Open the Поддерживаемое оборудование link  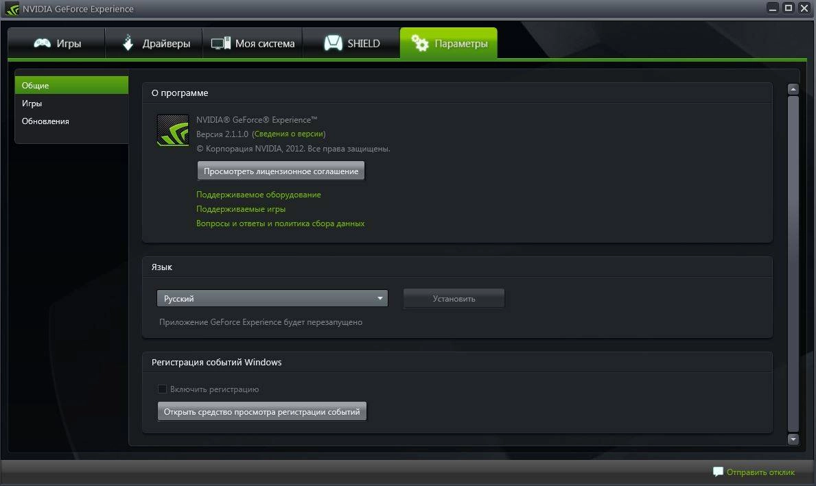(259, 195)
